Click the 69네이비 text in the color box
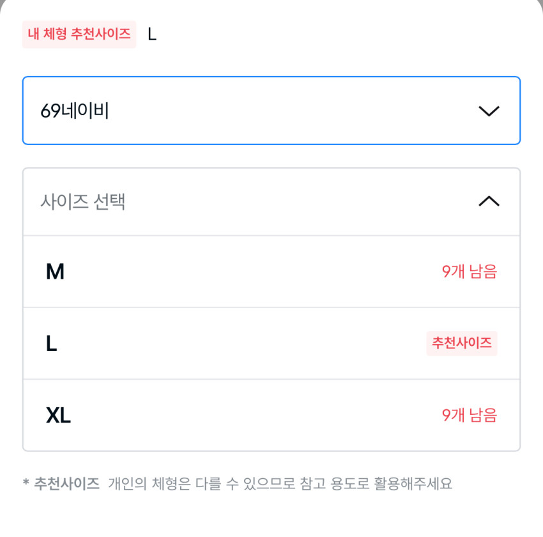The height and width of the screenshot is (537, 543). [75, 111]
